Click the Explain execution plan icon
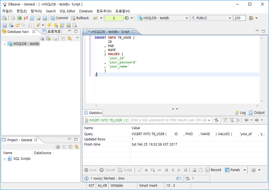 coord(75,25)
